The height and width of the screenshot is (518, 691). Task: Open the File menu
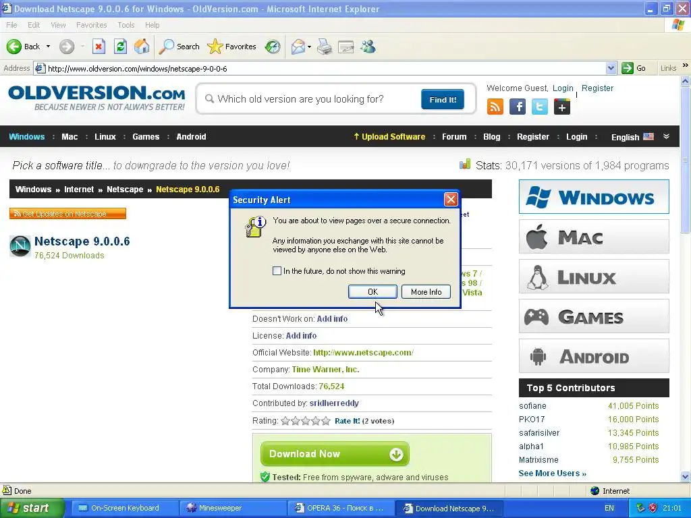11,25
